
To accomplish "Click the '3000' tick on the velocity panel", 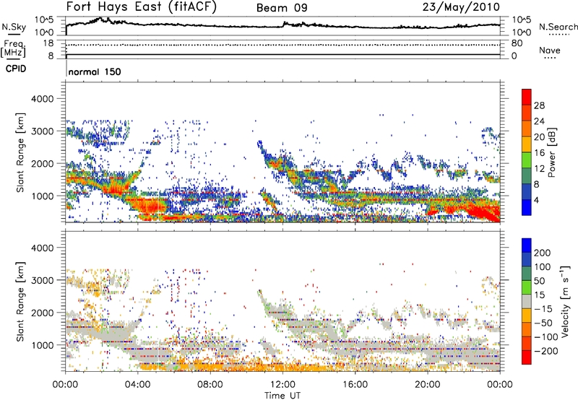I will (43, 280).
